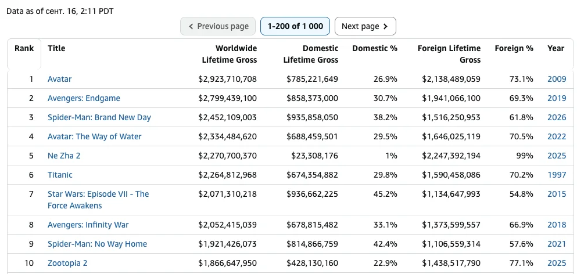577x274 pixels.
Task: Open the Avatar movie link
Action: [60, 79]
